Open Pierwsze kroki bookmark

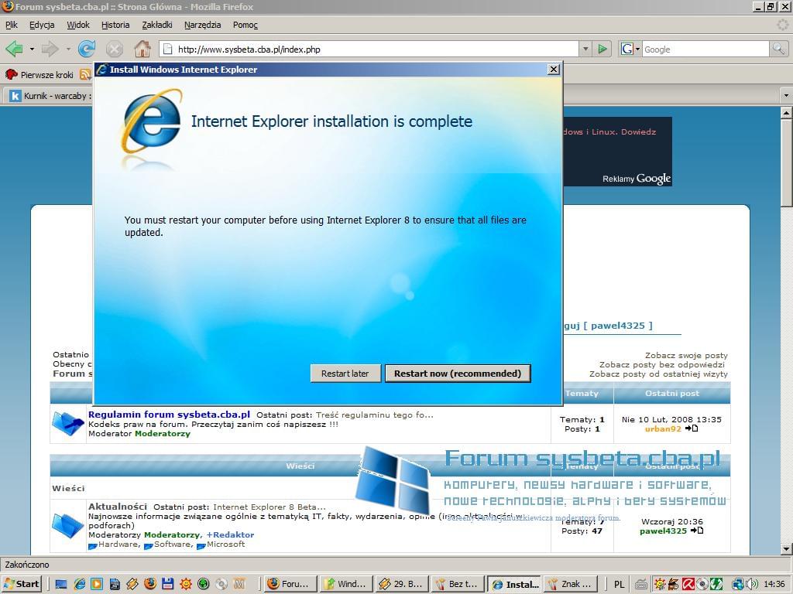click(x=39, y=75)
